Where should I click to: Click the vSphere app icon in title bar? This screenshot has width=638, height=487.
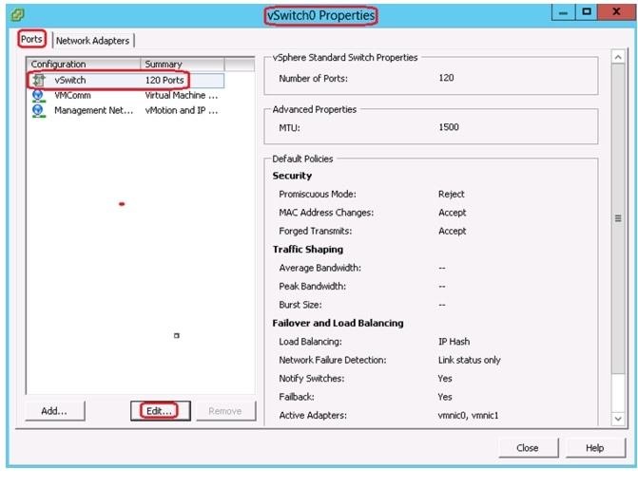(x=17, y=15)
